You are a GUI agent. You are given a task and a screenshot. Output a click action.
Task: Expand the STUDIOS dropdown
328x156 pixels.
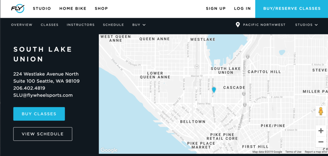tap(306, 25)
